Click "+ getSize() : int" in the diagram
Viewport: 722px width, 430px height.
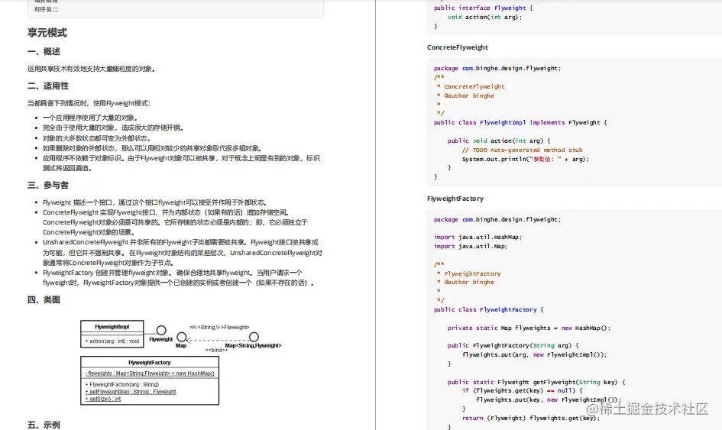pos(102,399)
